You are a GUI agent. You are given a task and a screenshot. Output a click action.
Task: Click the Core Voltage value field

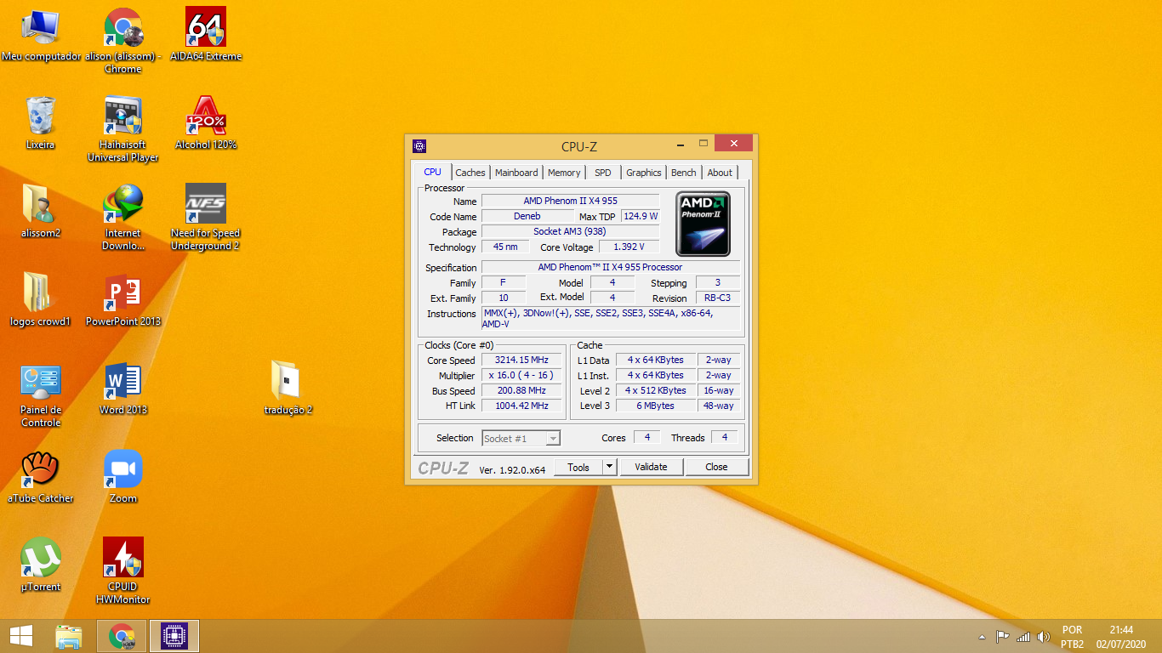pos(629,247)
